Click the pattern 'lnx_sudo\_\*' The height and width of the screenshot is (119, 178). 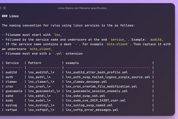(x=39, y=101)
